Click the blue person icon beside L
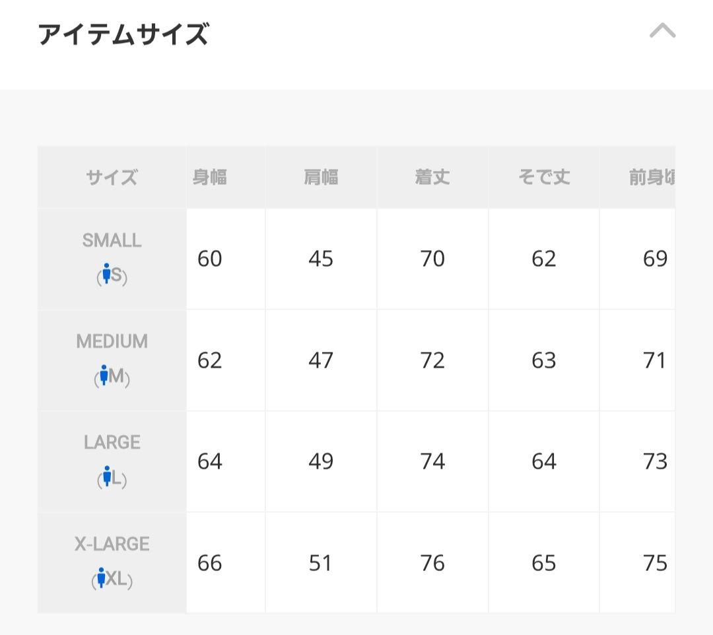This screenshot has width=713, height=635. [x=106, y=476]
